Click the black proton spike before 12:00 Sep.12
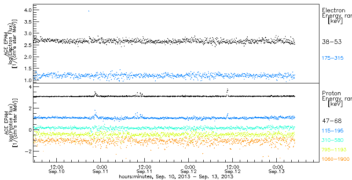This screenshot has width=352, height=180. (227, 91)
